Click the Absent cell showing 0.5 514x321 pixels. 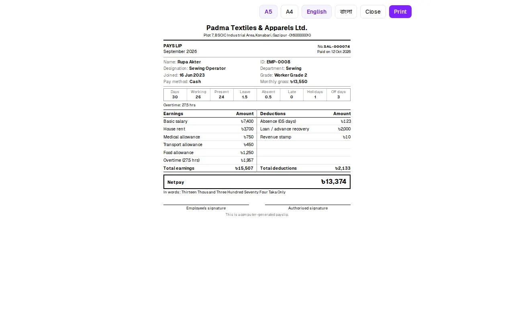point(268,95)
